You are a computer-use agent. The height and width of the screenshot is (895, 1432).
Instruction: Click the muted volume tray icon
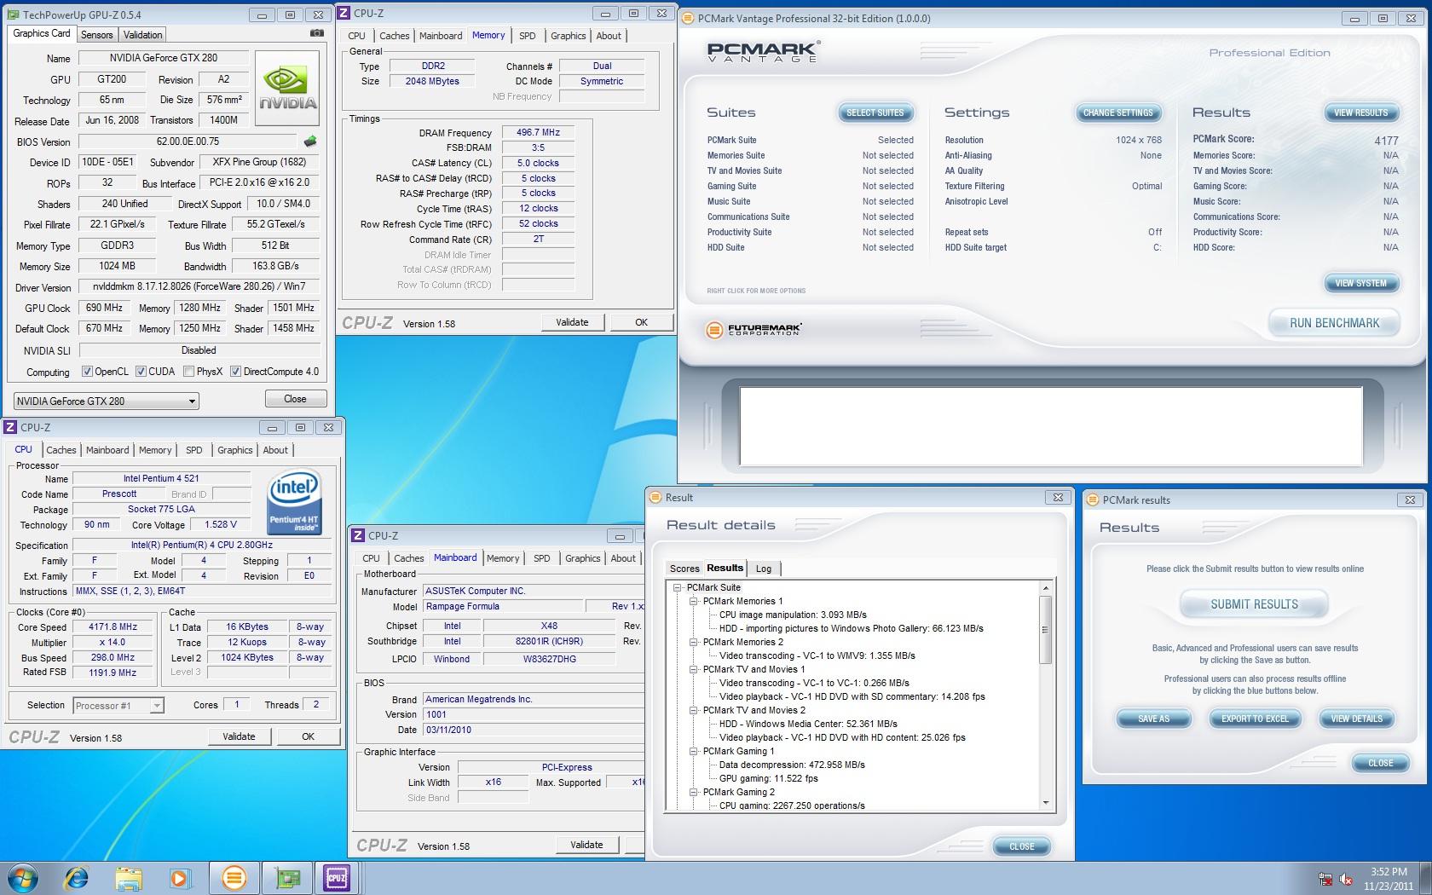pos(1347,879)
